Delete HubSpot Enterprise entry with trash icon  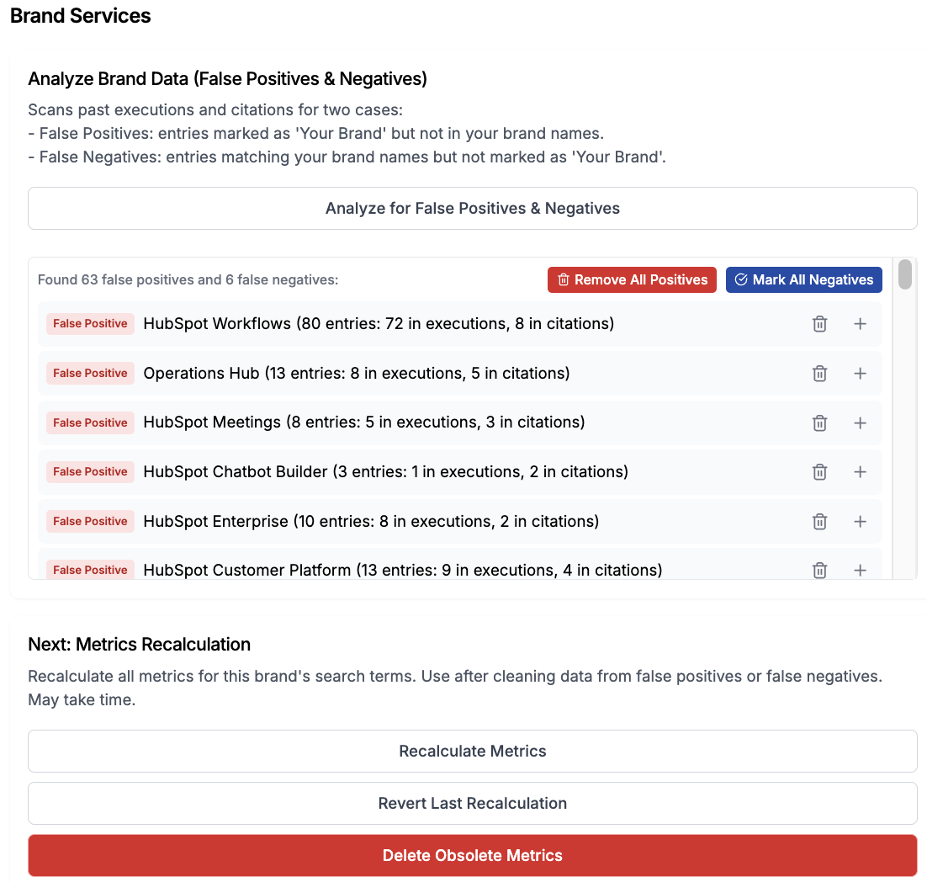click(x=819, y=522)
